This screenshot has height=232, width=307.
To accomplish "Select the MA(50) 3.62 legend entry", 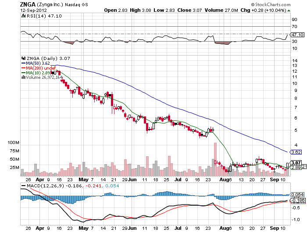I will pyautogui.click(x=36, y=63).
